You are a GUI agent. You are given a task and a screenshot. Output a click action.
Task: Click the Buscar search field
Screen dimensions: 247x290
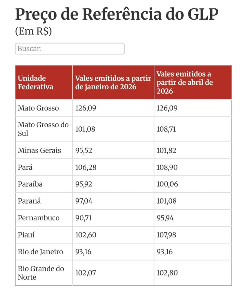(70, 49)
